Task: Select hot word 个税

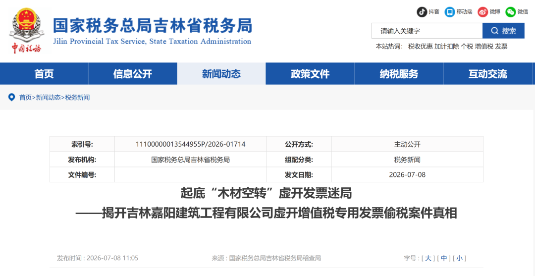Action: 467,47
